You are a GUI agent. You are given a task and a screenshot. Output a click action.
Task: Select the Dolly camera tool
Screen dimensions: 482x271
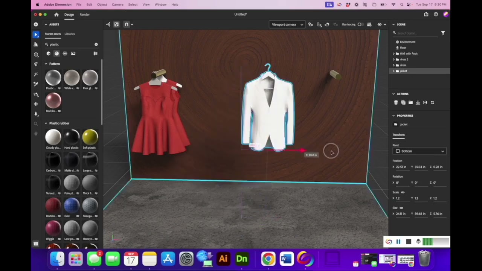(36, 114)
